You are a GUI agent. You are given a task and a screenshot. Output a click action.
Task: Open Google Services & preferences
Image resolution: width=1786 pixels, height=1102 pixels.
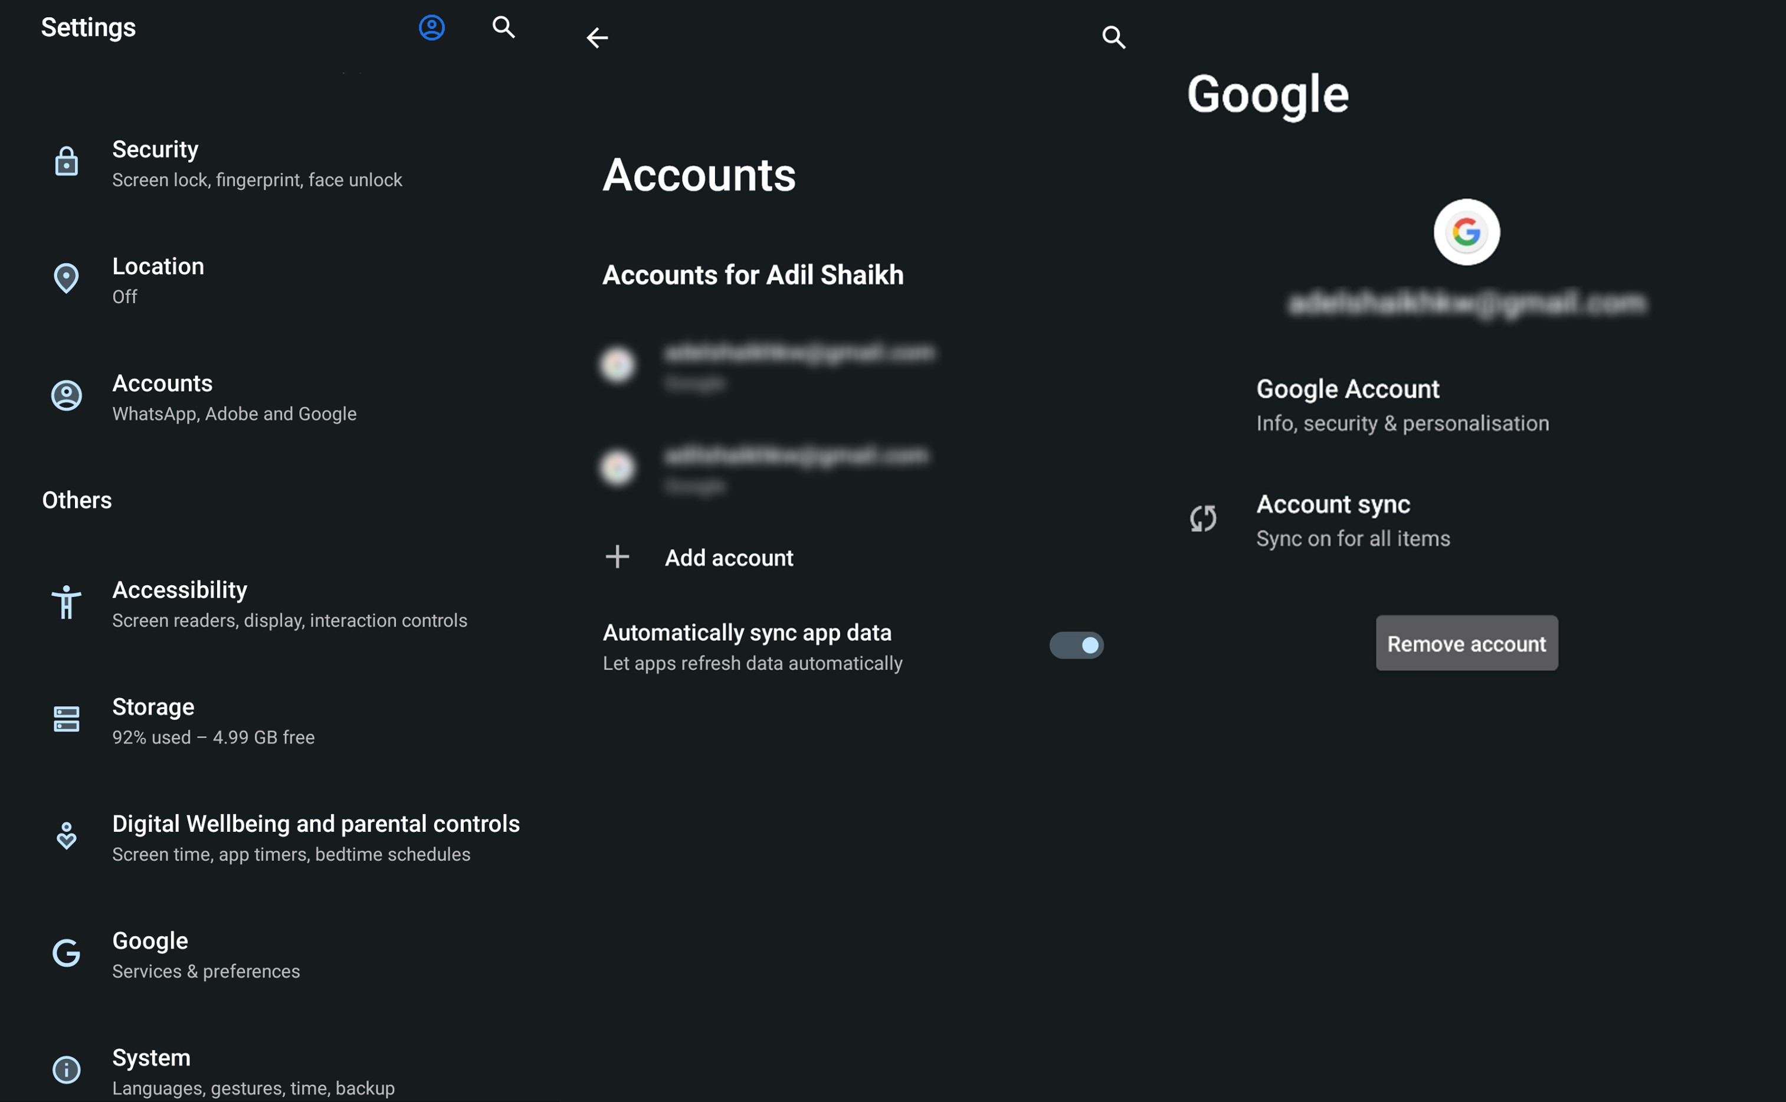tap(281, 955)
